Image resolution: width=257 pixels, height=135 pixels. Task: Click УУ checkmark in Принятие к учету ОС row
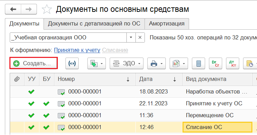(x=31, y=104)
